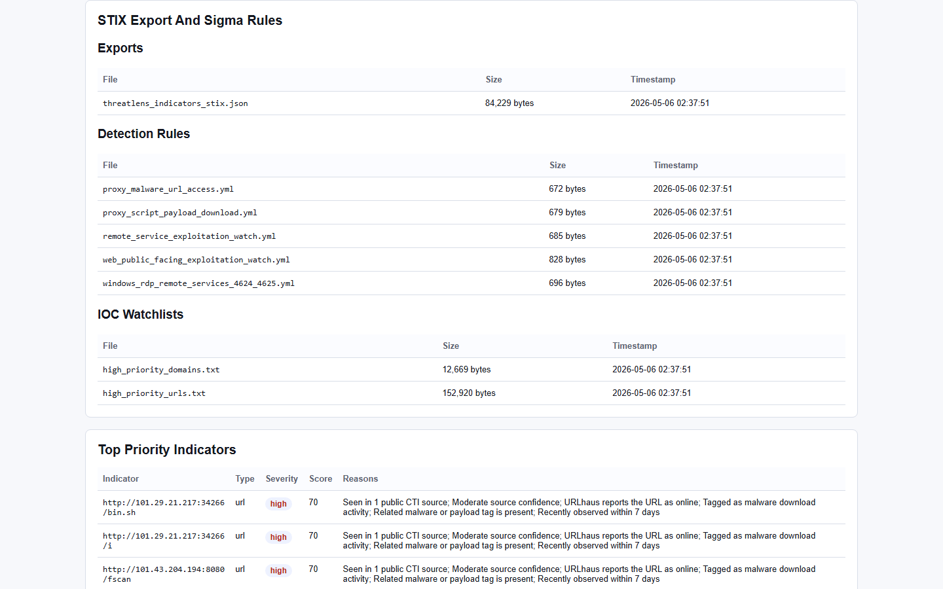Click the Type column header
The image size is (943, 589).
click(245, 479)
